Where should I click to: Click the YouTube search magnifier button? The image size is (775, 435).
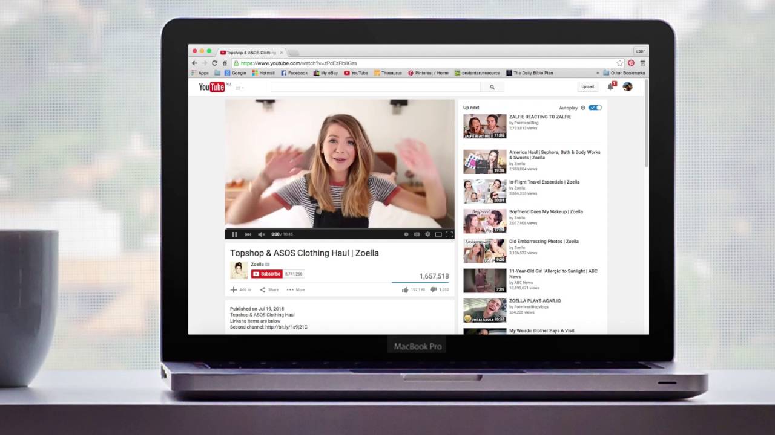point(492,87)
